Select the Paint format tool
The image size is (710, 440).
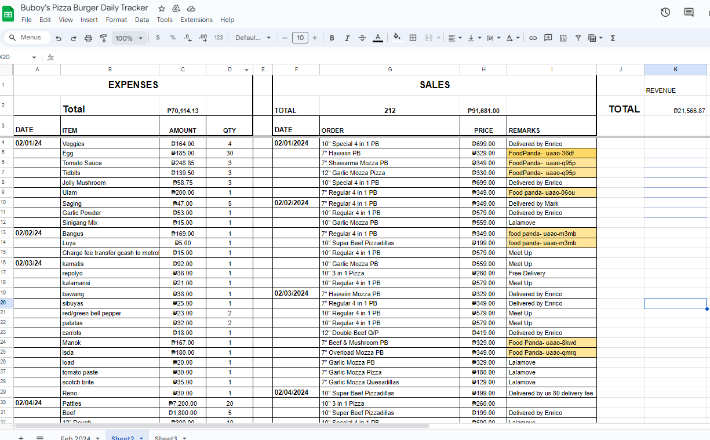click(x=103, y=38)
